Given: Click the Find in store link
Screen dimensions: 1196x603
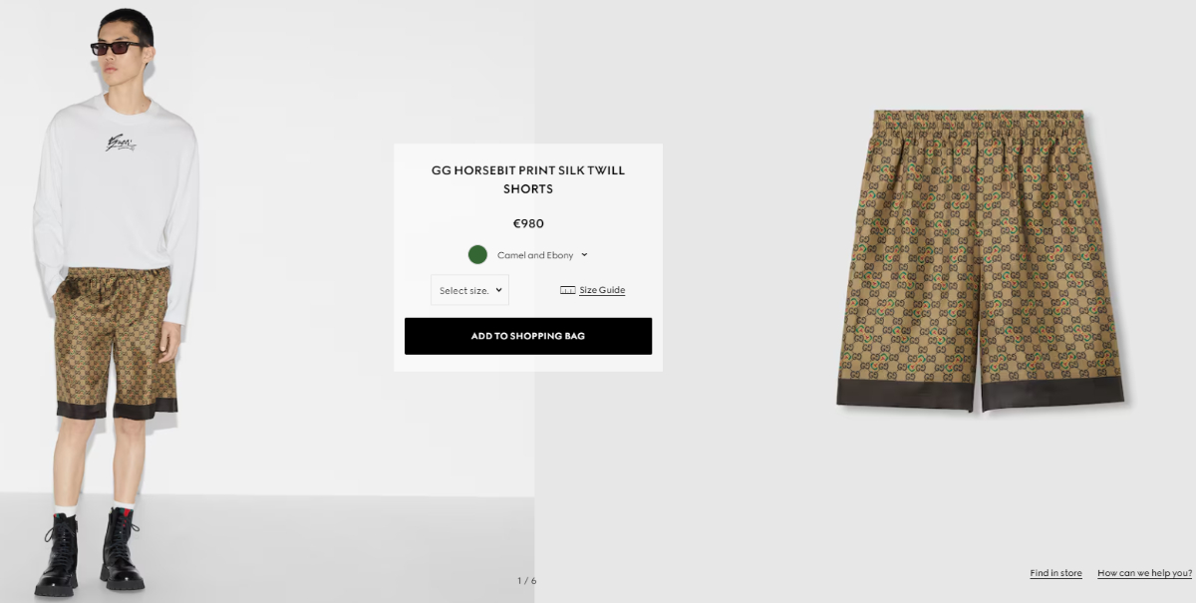Looking at the screenshot, I should [x=1055, y=573].
